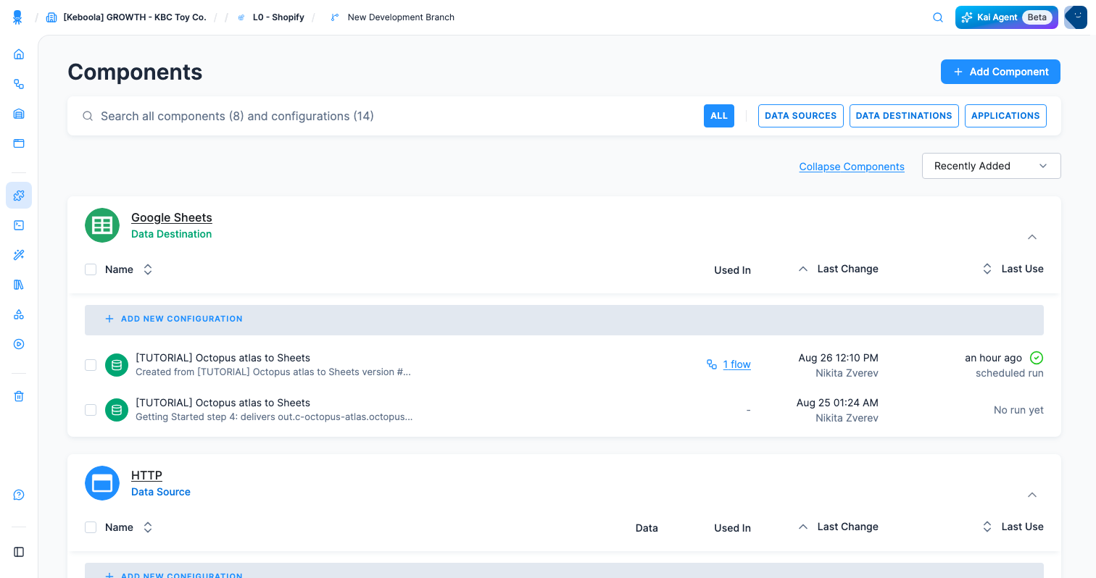The height and width of the screenshot is (578, 1096).
Task: Open the Keboola octopus logo home
Action: 17,17
